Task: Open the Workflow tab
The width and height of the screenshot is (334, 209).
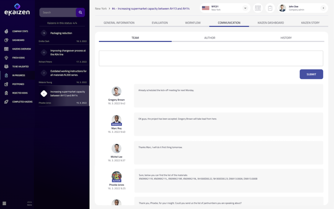Action: (193, 23)
